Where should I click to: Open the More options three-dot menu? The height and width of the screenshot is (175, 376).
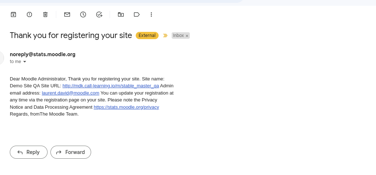[151, 14]
